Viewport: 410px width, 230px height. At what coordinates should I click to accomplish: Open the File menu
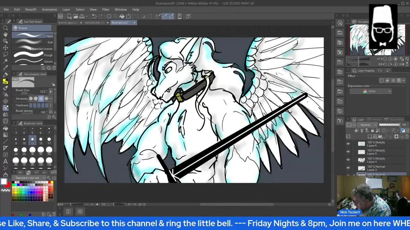pyautogui.click(x=6, y=10)
